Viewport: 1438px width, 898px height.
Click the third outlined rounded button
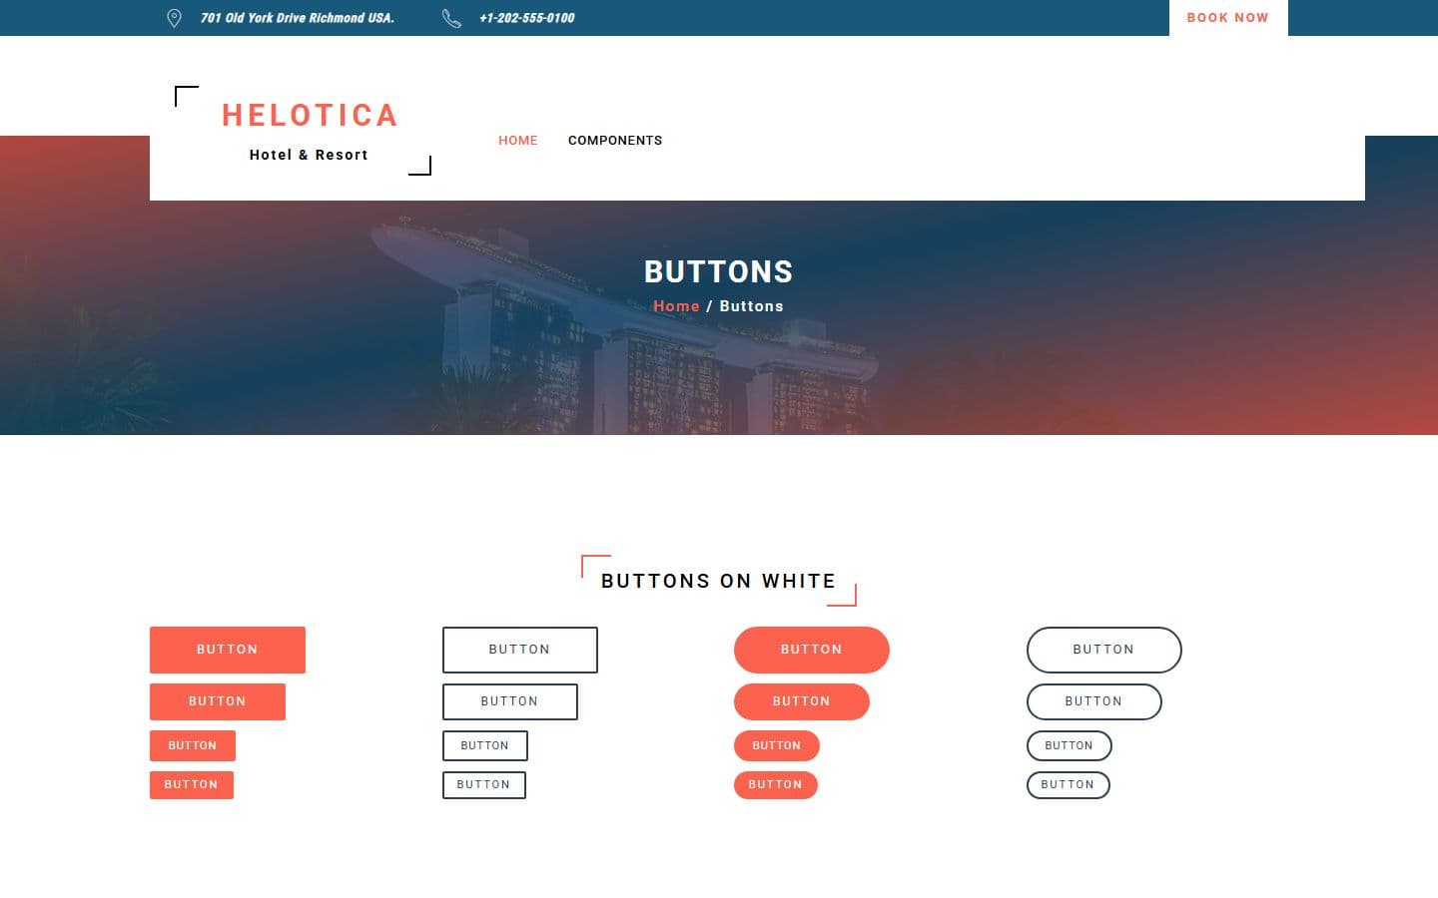click(x=1070, y=745)
